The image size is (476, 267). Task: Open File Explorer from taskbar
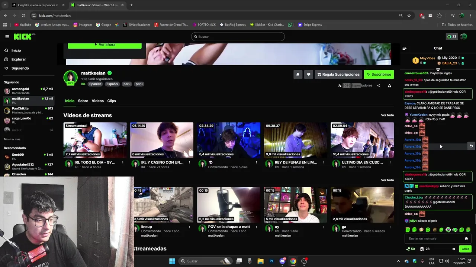click(260, 261)
